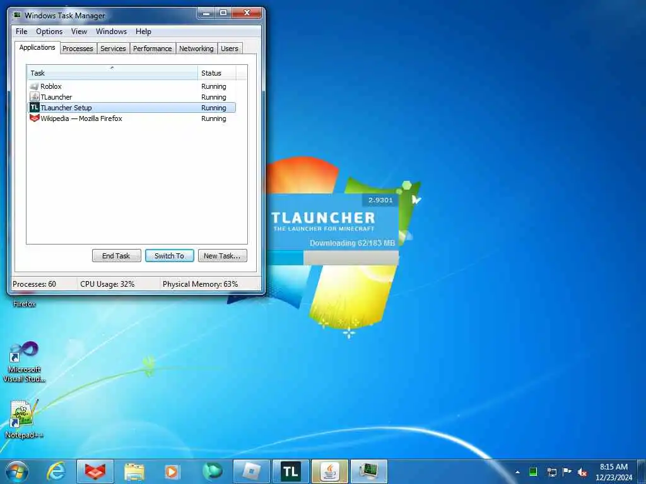Sort list by Task column header
646x484 pixels.
tap(112, 73)
